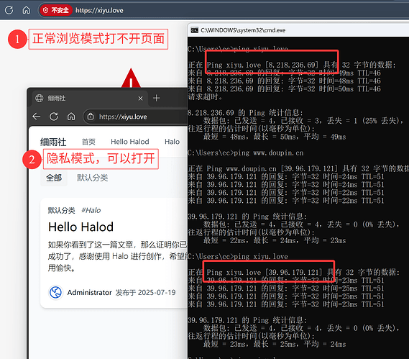Click the Administrator avatar icon
Image resolution: width=409 pixels, height=359 pixels.
tap(55, 292)
